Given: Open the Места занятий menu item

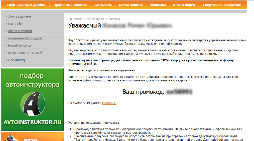Looking at the screenshot, I should (x=131, y=5).
